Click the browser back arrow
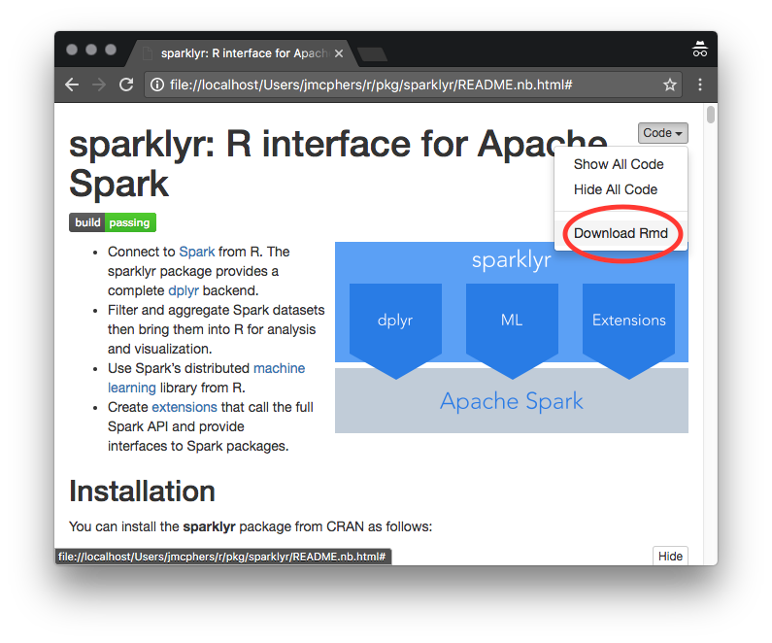The width and height of the screenshot is (772, 643). point(71,85)
